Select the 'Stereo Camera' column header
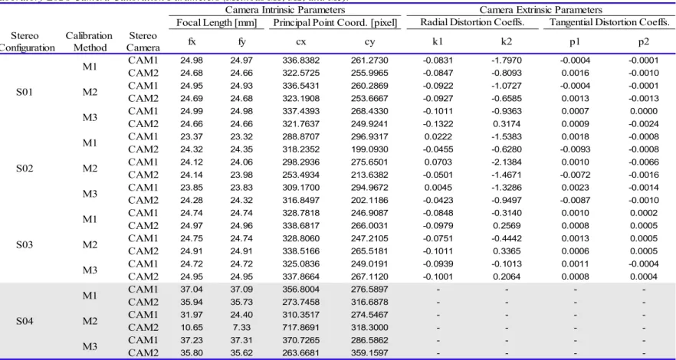676x360 pixels. coord(143,42)
